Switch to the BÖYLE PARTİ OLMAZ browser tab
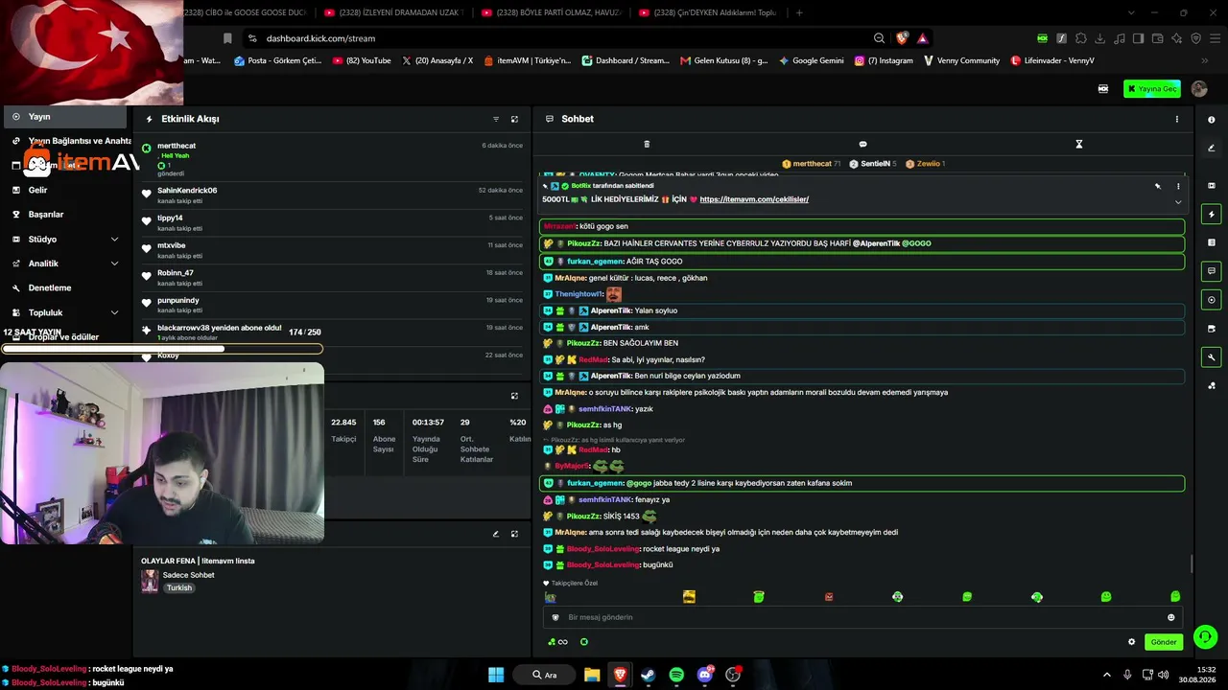 coord(551,12)
